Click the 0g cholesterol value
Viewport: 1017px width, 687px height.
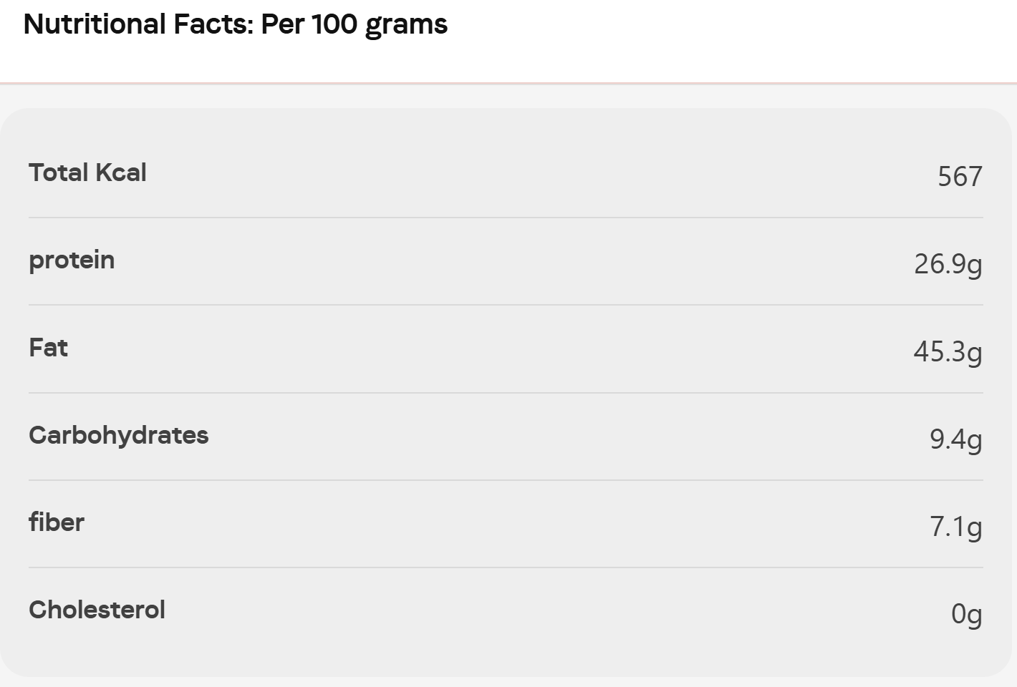(x=966, y=615)
